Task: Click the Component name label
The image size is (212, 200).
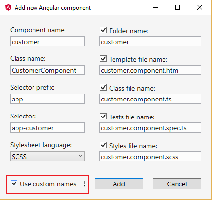Action: (x=38, y=30)
